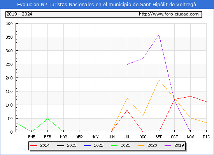Click the green 2021 peak at February
The image size is (214, 155).
pyautogui.click(x=47, y=119)
